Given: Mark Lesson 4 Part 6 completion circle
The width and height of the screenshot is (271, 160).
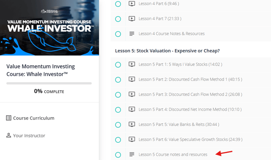Looking at the screenshot, I should (x=118, y=4).
